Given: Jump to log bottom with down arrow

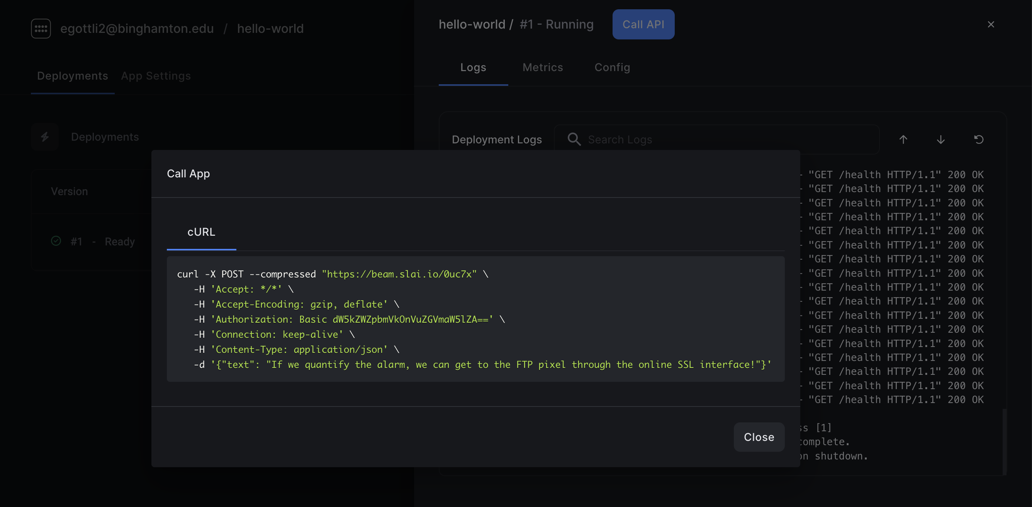Looking at the screenshot, I should pyautogui.click(x=941, y=139).
